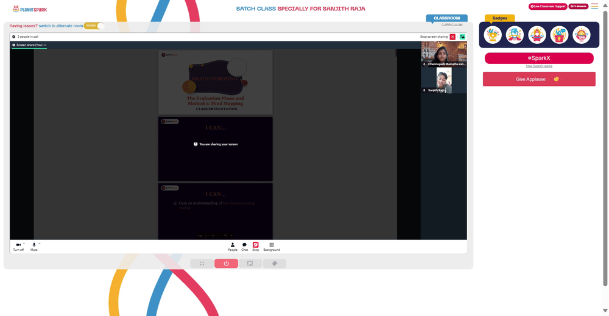Click green layout toggle icon next to stop sharing
This screenshot has width=609, height=316.
coord(463,37)
